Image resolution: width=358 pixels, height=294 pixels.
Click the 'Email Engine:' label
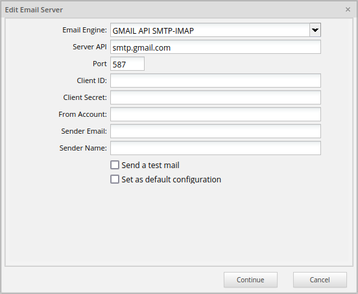(x=85, y=30)
